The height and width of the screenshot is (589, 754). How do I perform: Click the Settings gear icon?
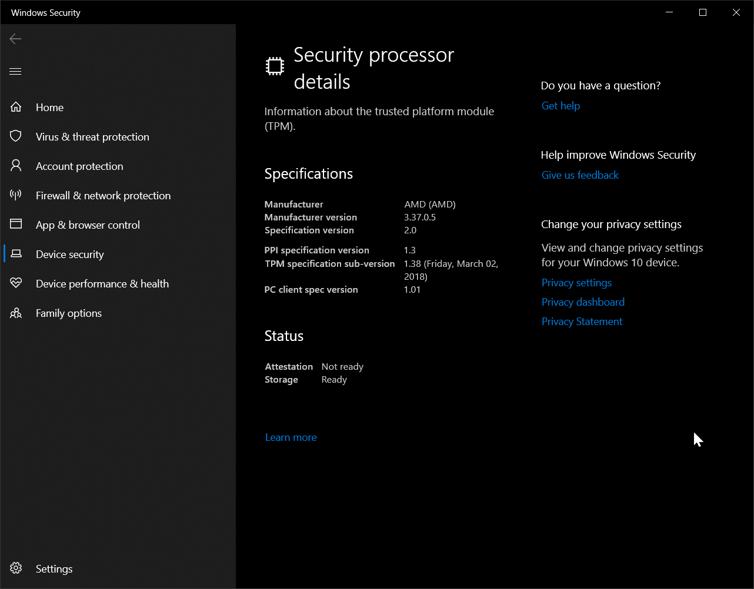coord(16,568)
